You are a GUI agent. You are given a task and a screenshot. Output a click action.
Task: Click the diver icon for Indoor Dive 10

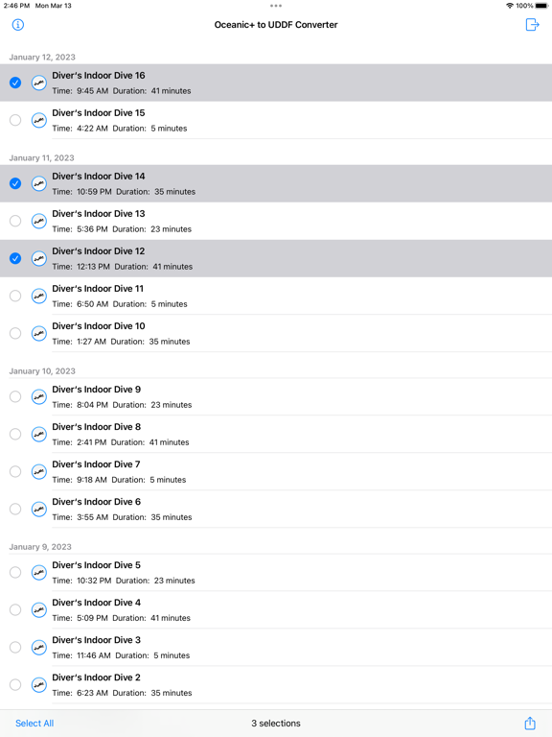click(x=39, y=333)
